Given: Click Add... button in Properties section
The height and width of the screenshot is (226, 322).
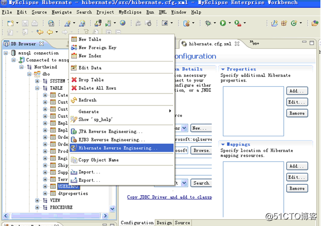Looking at the screenshot, I should (297, 91).
